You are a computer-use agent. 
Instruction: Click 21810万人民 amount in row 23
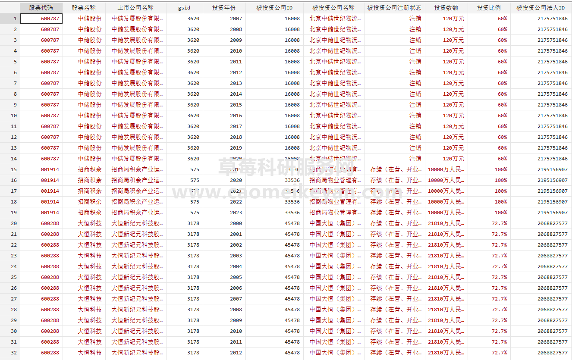(446, 256)
